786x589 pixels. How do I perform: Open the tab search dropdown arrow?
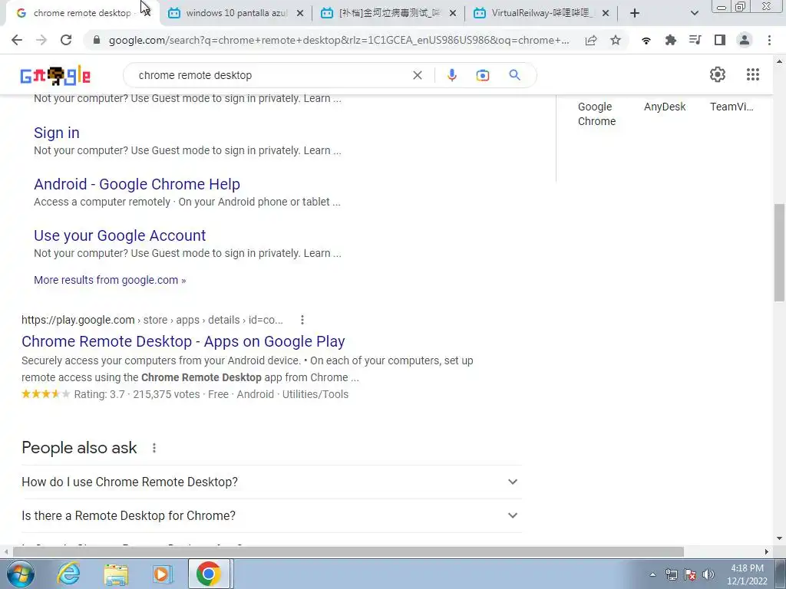click(694, 13)
